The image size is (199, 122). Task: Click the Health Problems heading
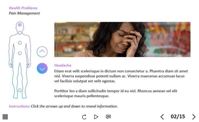[x=23, y=8]
